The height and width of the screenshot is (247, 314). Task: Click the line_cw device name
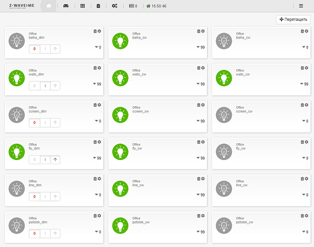[242, 185]
